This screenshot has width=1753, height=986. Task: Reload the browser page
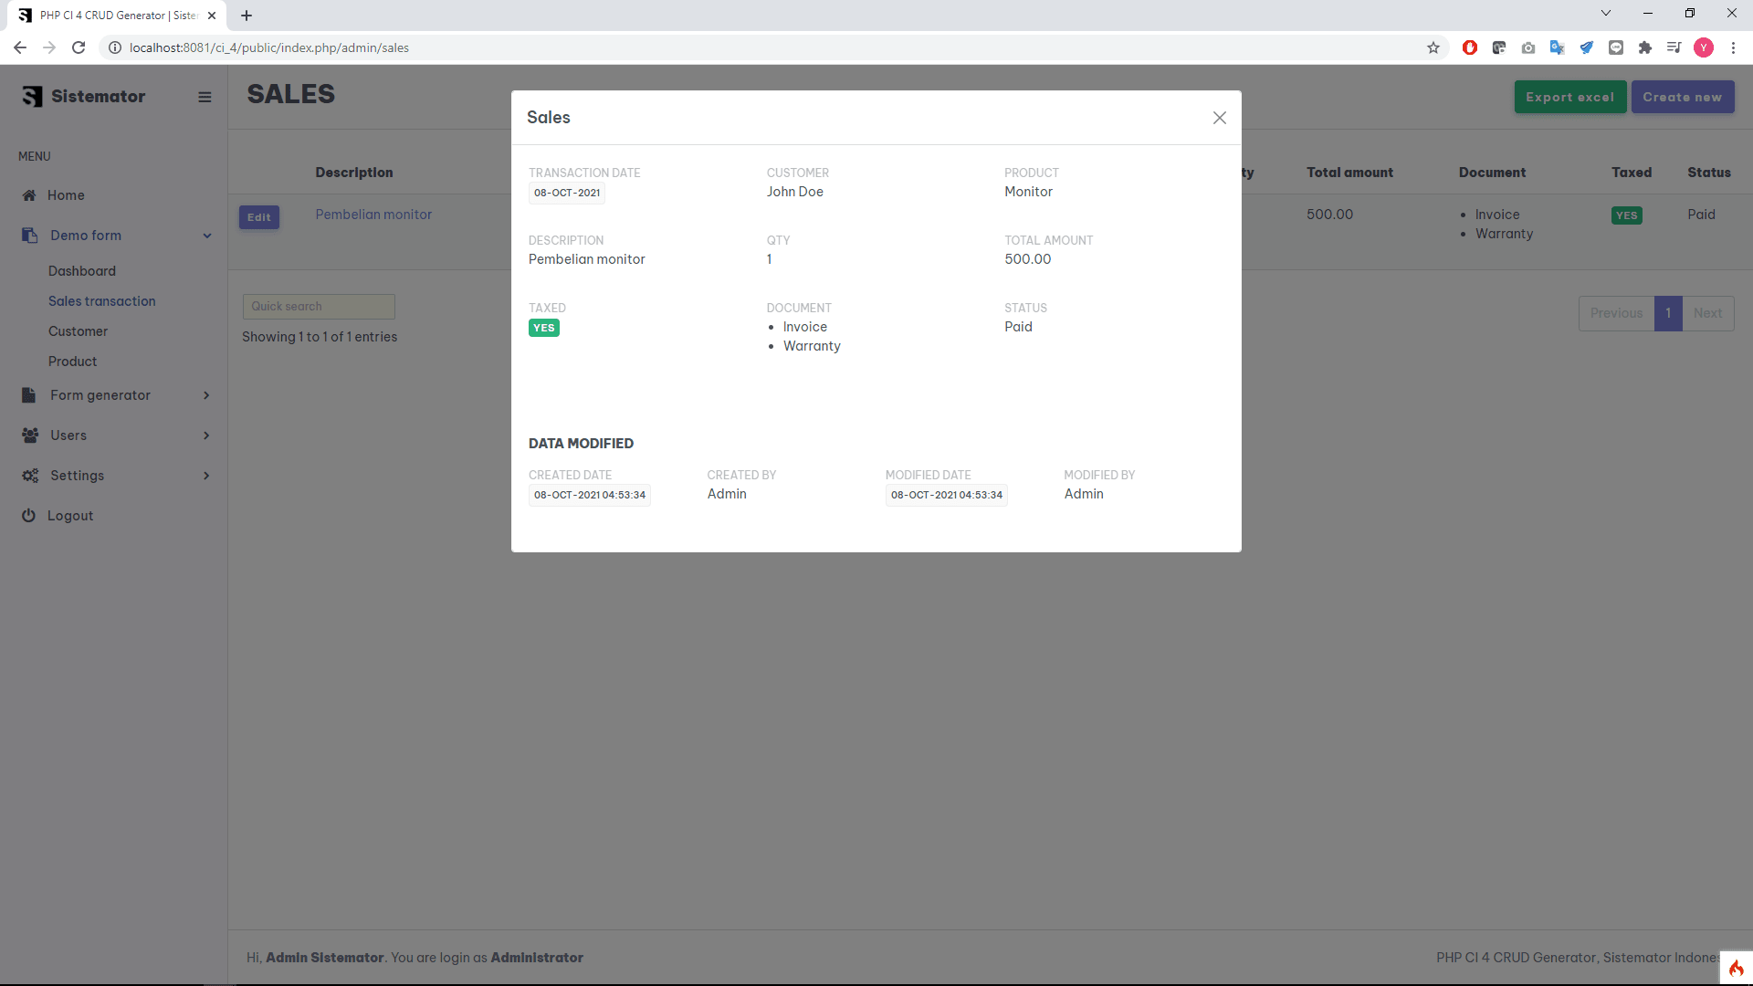[79, 47]
